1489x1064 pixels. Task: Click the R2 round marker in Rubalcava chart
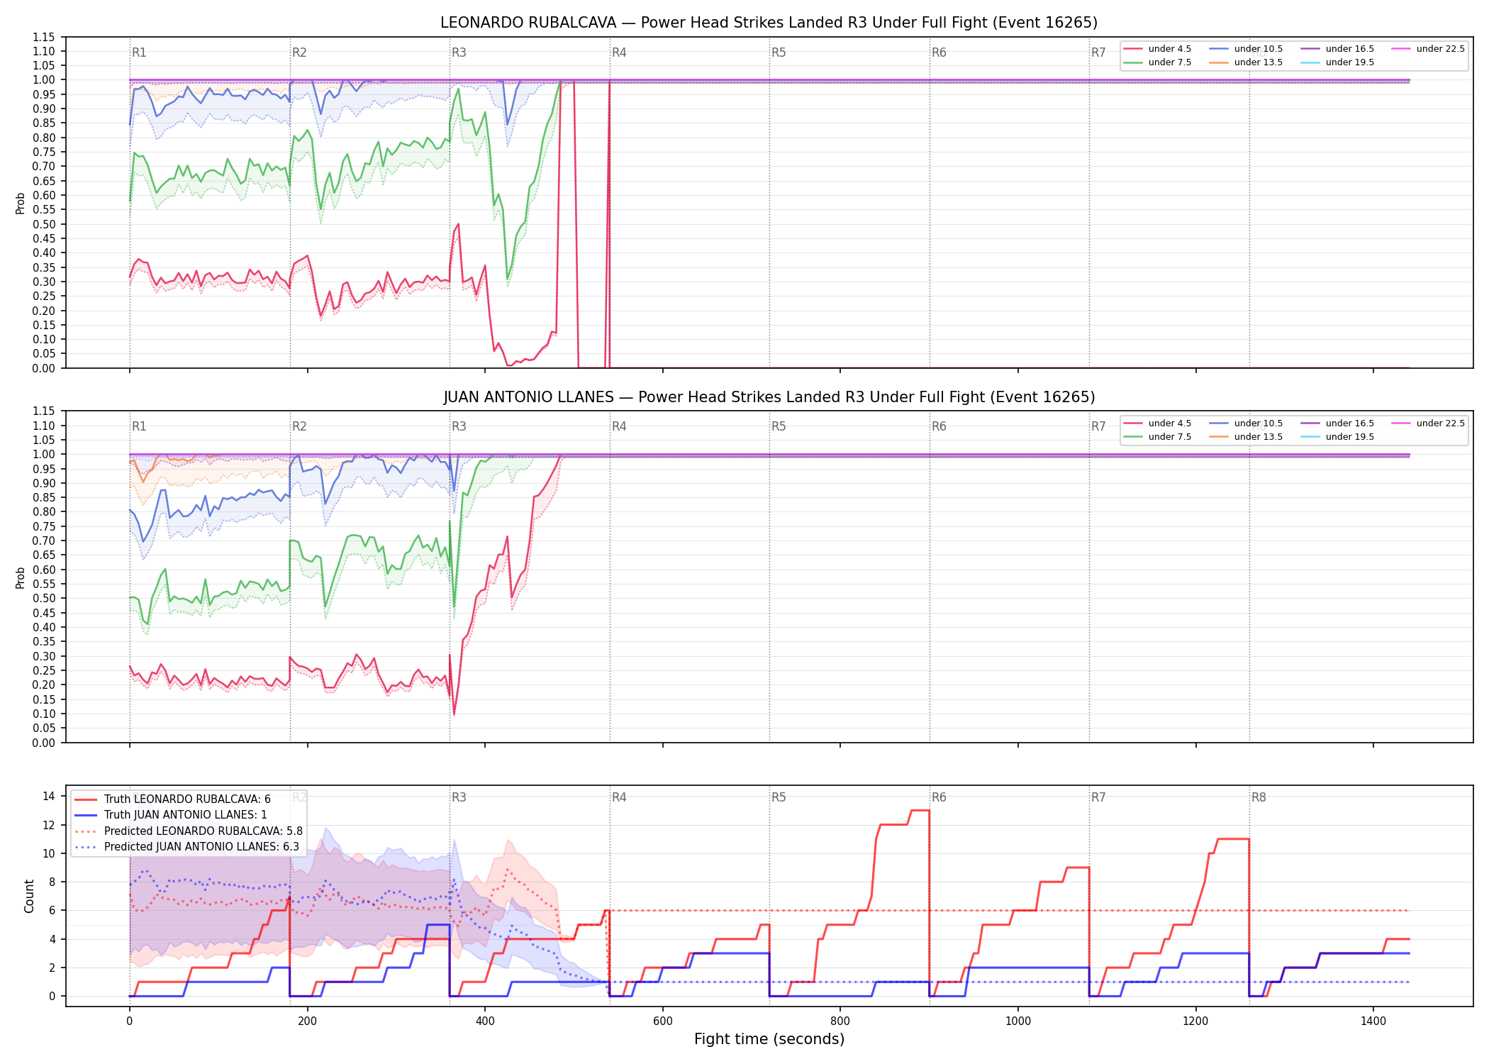click(x=299, y=52)
